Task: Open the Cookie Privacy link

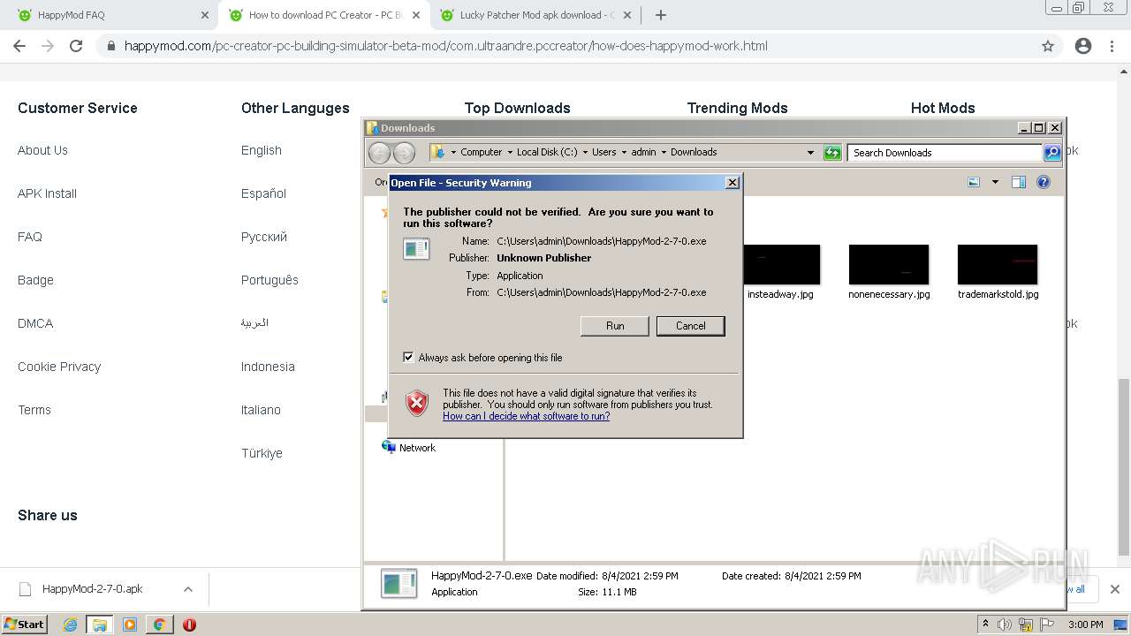Action: tap(59, 367)
